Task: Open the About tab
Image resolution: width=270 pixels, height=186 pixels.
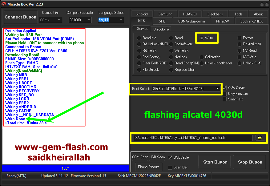Action: (x=258, y=14)
